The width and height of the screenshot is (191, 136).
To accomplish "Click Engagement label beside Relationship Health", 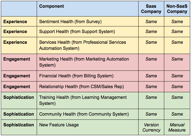I will (x=17, y=86).
